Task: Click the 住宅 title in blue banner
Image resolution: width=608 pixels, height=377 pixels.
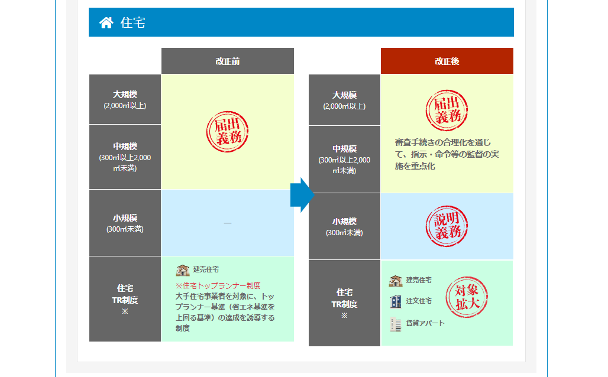Action: point(133,22)
